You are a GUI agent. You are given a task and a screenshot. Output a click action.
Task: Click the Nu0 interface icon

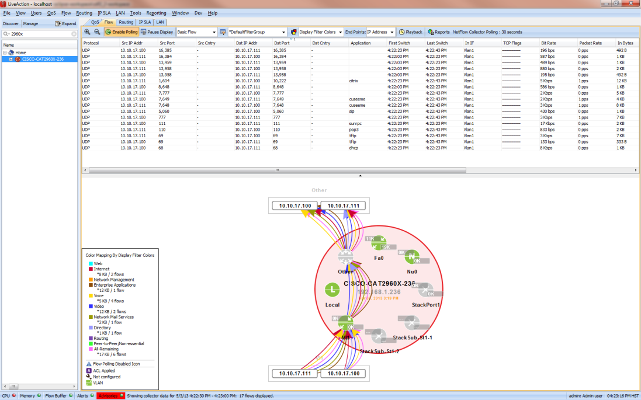pos(412,257)
